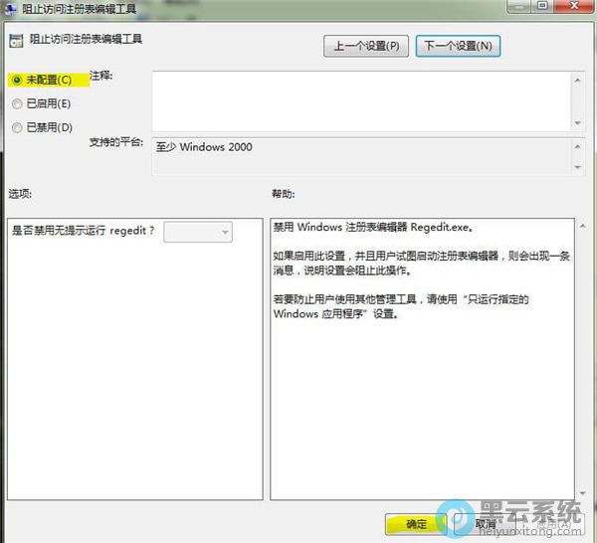Image resolution: width=597 pixels, height=543 pixels.
Task: Select the 已启用(E) radio button
Action: tap(16, 103)
